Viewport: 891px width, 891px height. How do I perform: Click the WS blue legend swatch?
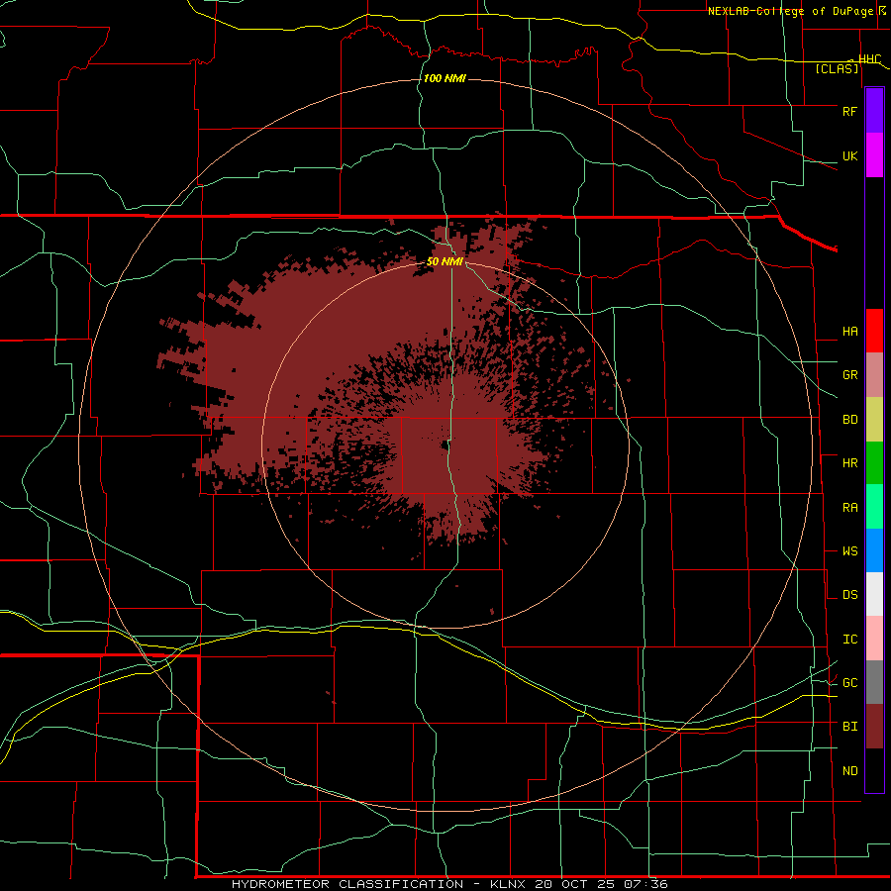click(x=874, y=550)
